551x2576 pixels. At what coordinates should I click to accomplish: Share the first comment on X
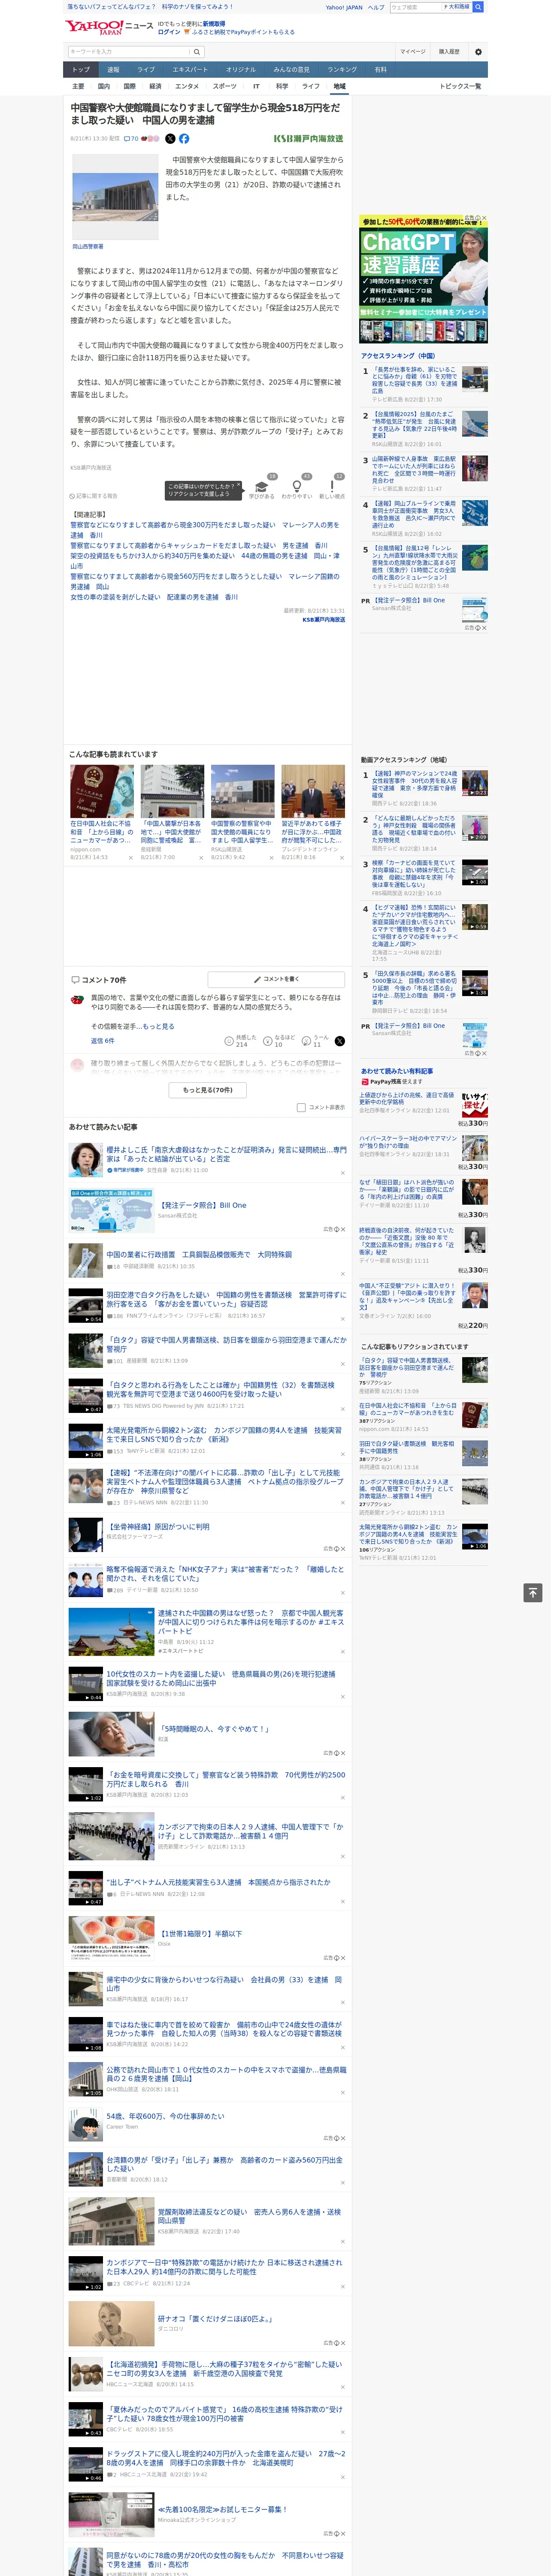(339, 1041)
